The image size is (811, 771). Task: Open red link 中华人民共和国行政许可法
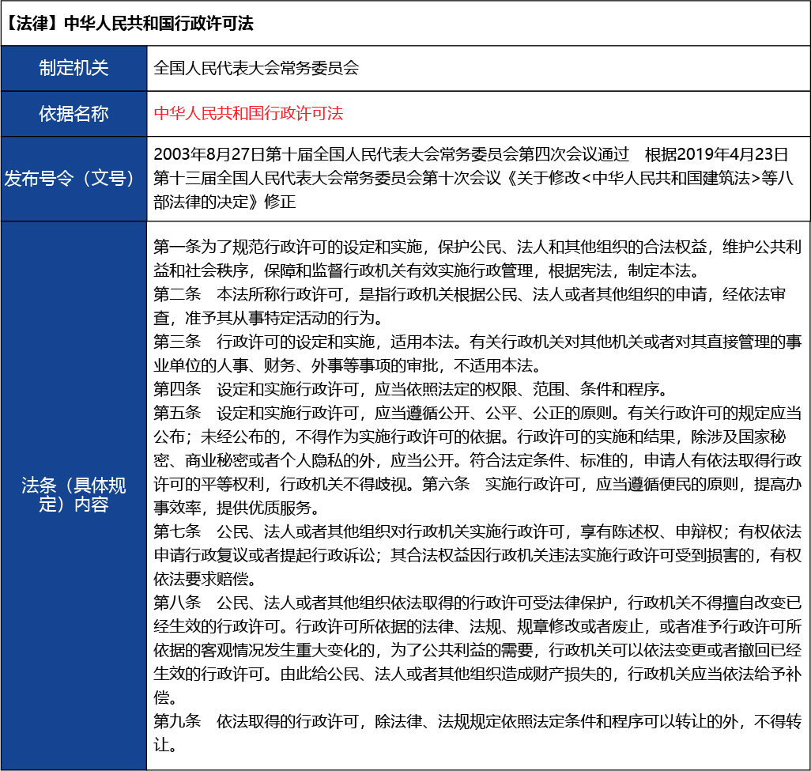[x=248, y=113]
